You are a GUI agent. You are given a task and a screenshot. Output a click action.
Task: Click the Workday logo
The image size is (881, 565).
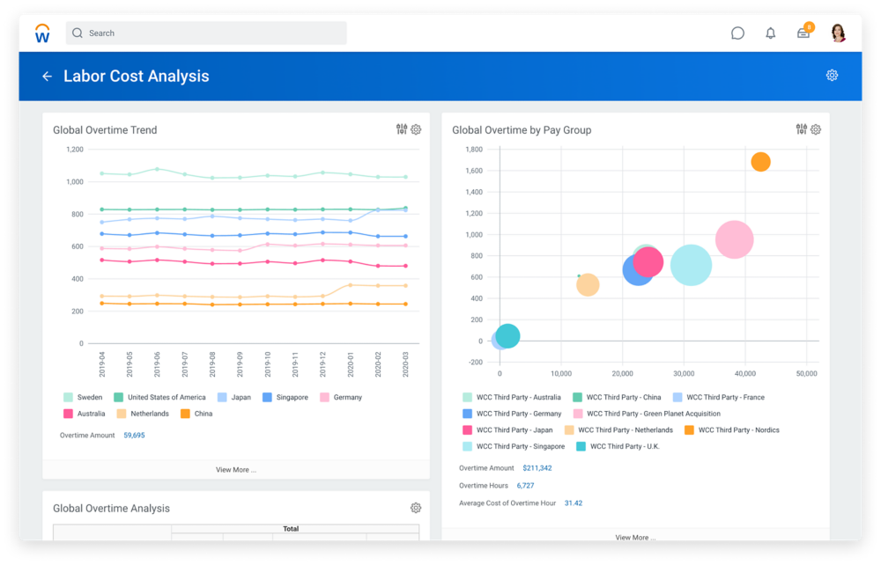click(x=41, y=33)
